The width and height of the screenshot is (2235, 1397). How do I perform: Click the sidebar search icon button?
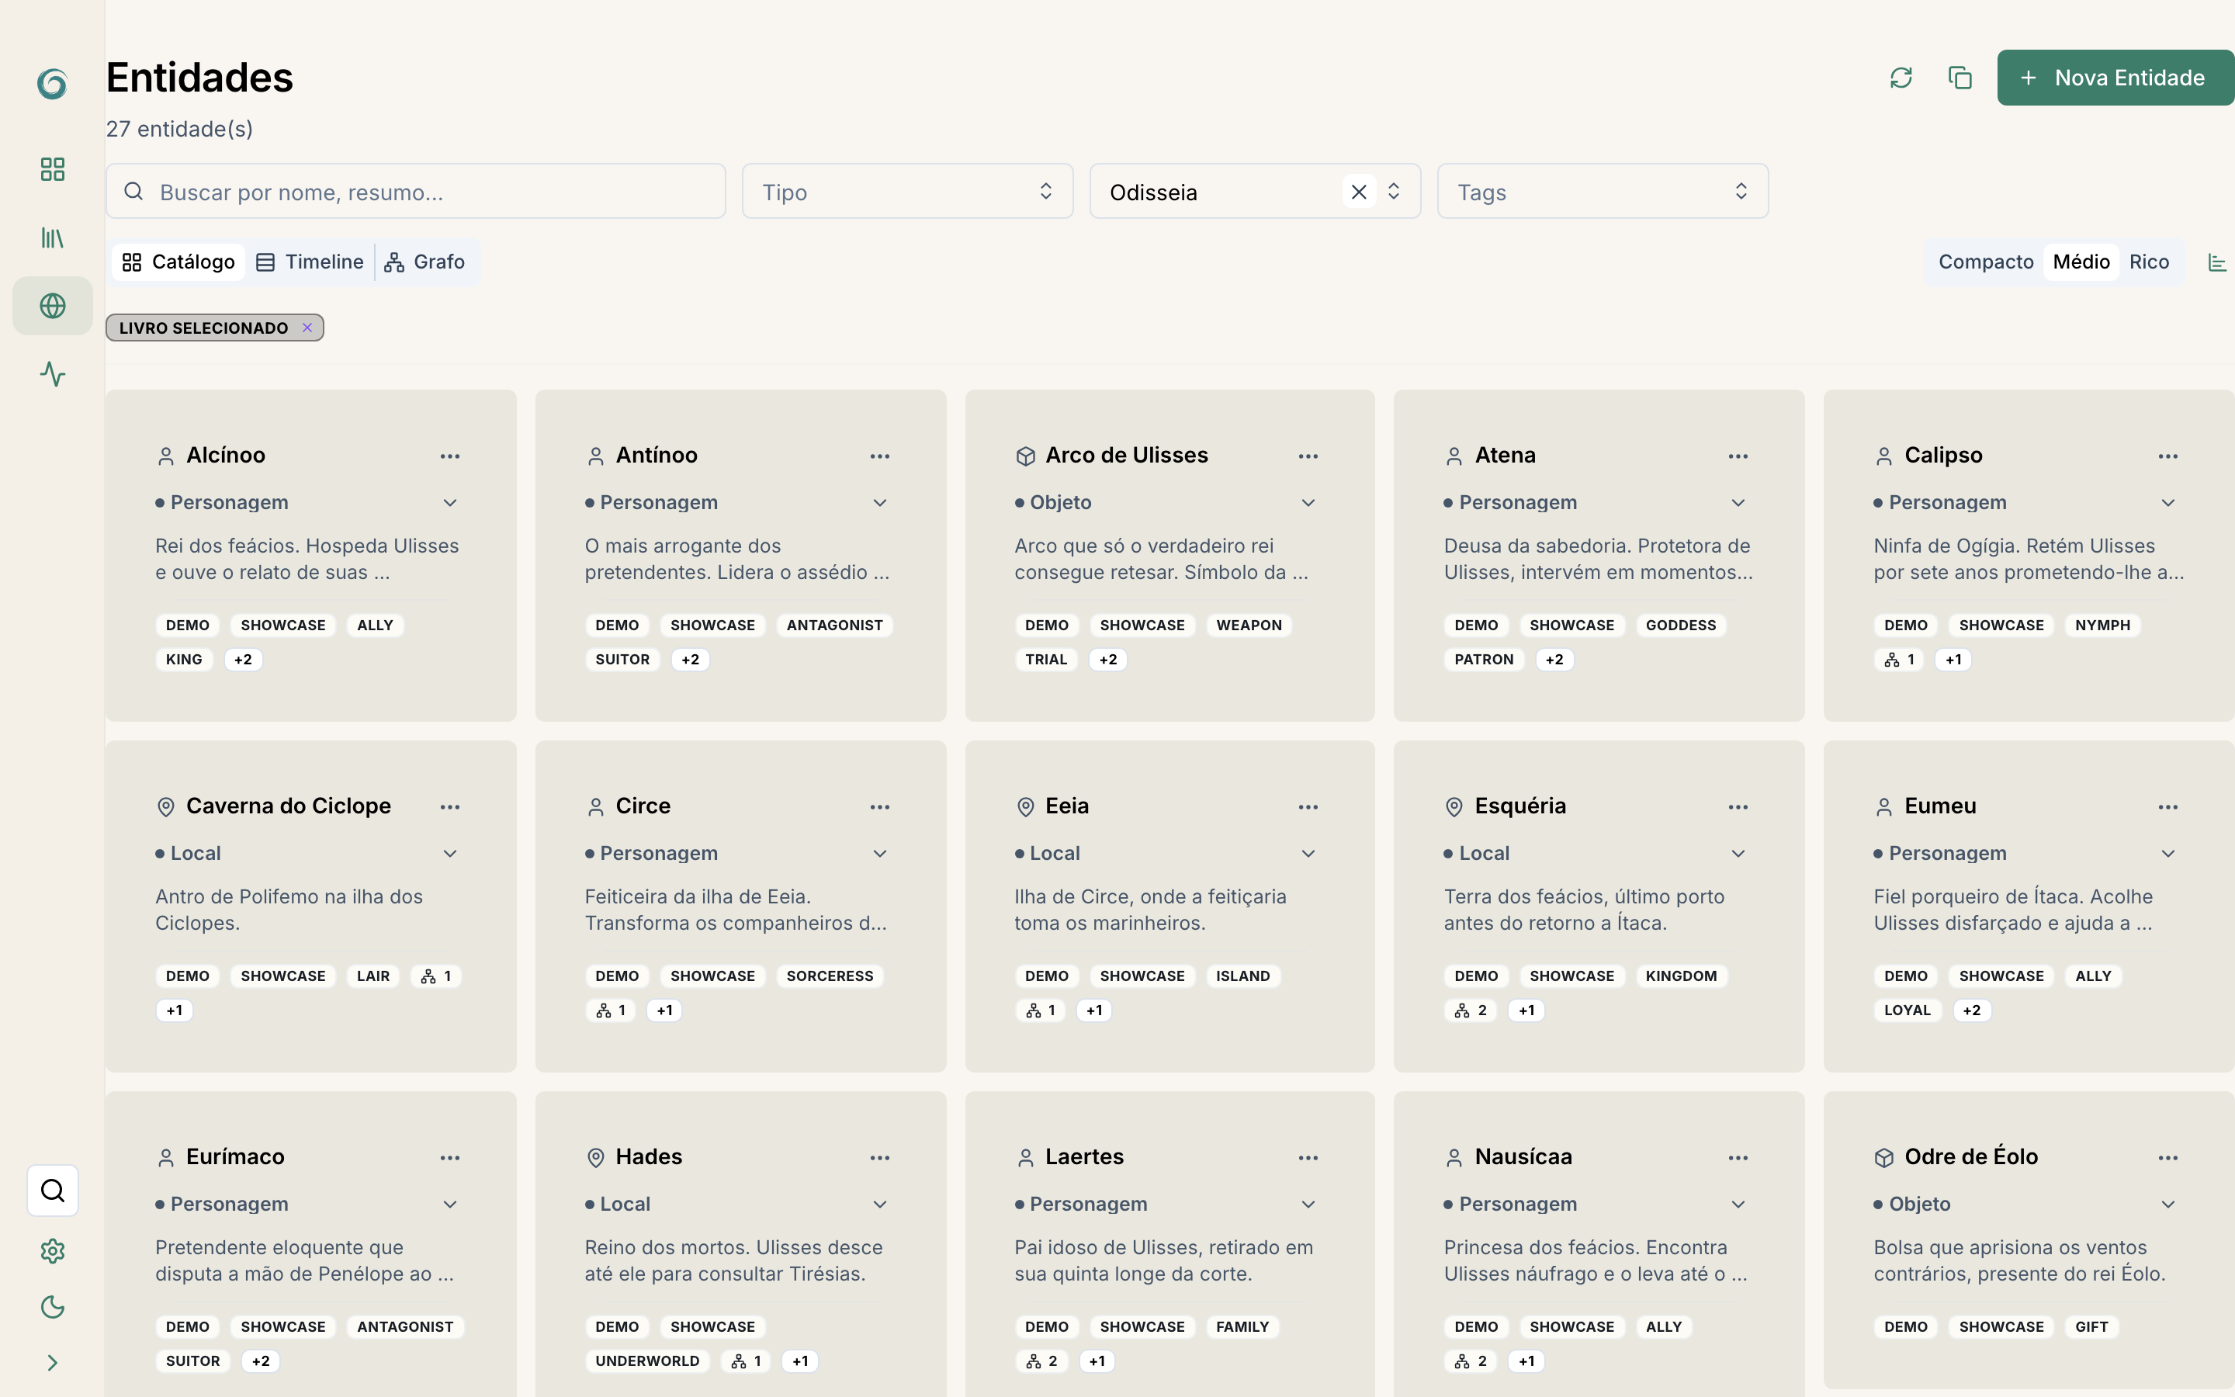[53, 1190]
